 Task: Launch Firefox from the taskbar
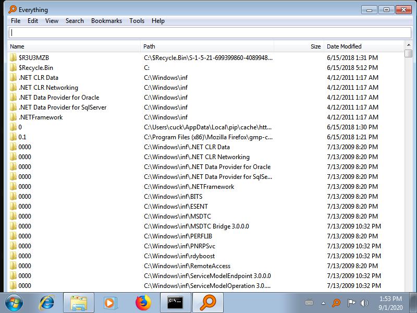tap(143, 303)
